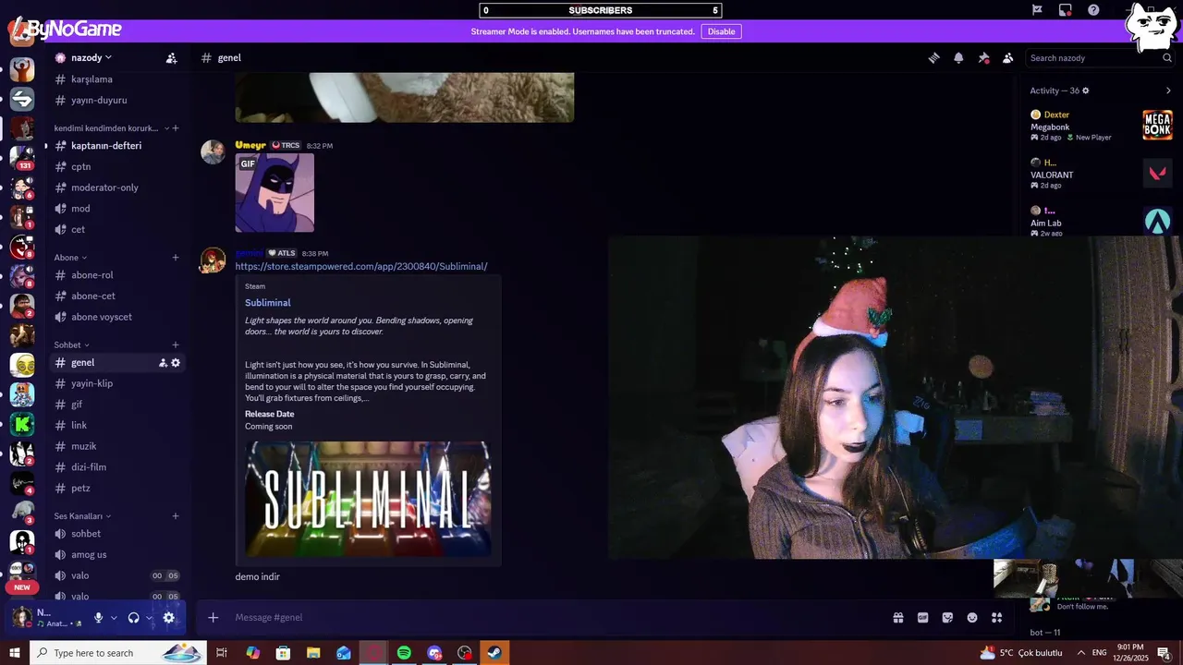Image resolution: width=1183 pixels, height=665 pixels.
Task: Open the Subliminal game banner image
Action: tap(368, 499)
